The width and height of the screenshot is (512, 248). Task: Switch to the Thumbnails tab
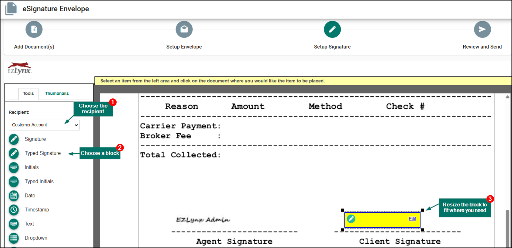(57, 93)
